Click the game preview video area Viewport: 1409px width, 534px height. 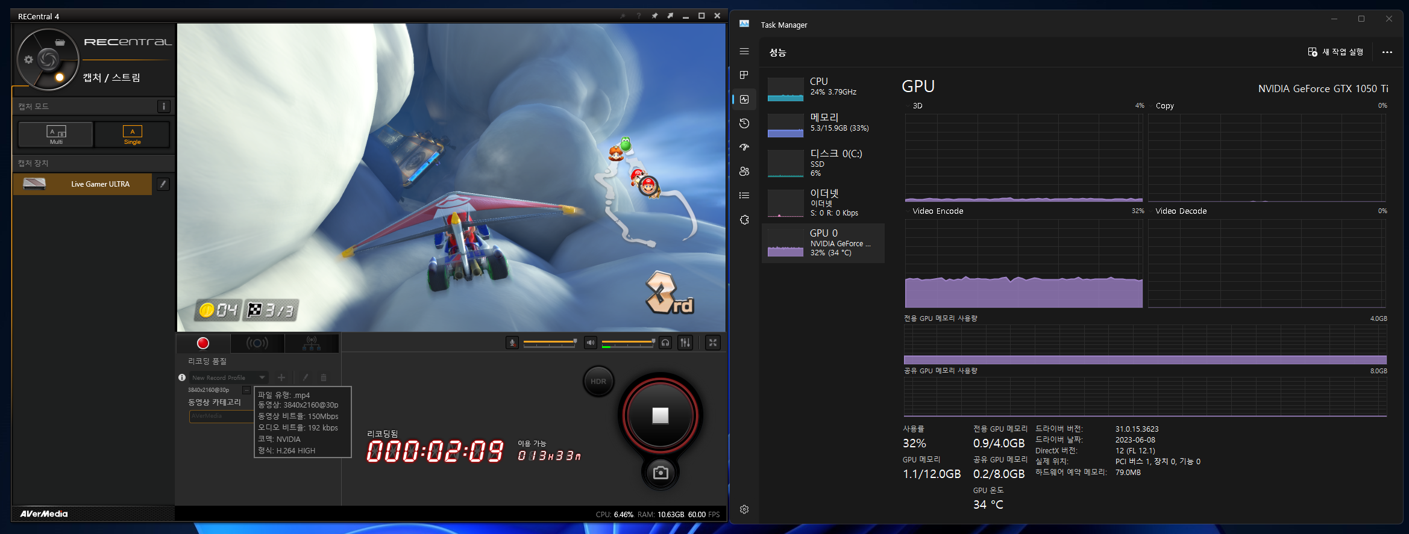451,178
